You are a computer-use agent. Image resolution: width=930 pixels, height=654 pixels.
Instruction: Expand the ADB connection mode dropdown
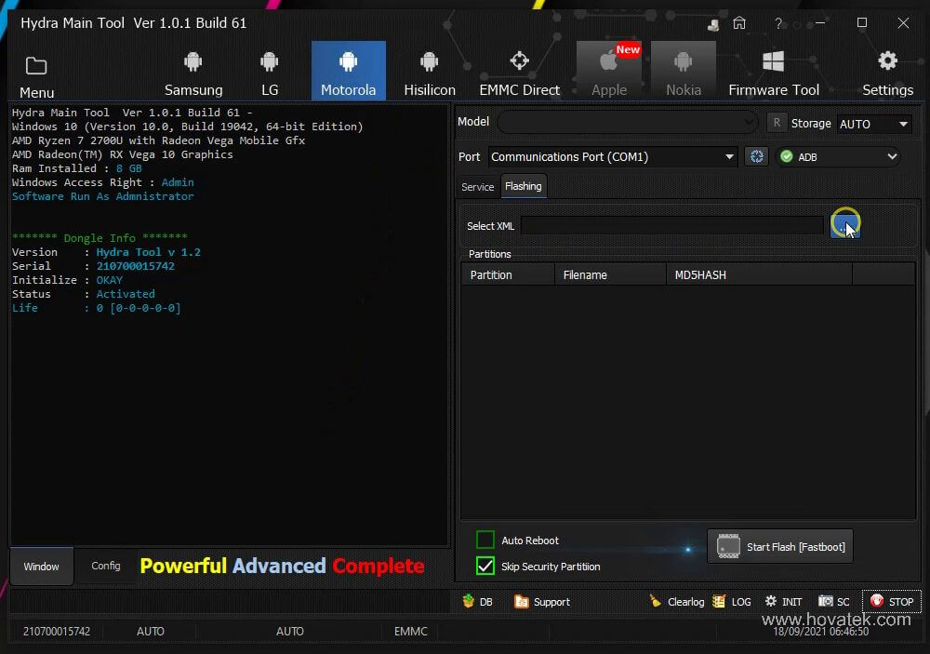pos(837,156)
